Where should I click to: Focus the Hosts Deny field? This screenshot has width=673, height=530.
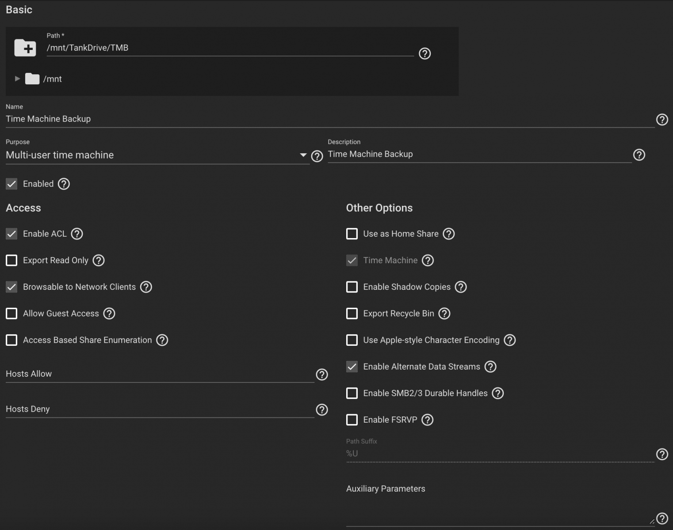(x=160, y=409)
